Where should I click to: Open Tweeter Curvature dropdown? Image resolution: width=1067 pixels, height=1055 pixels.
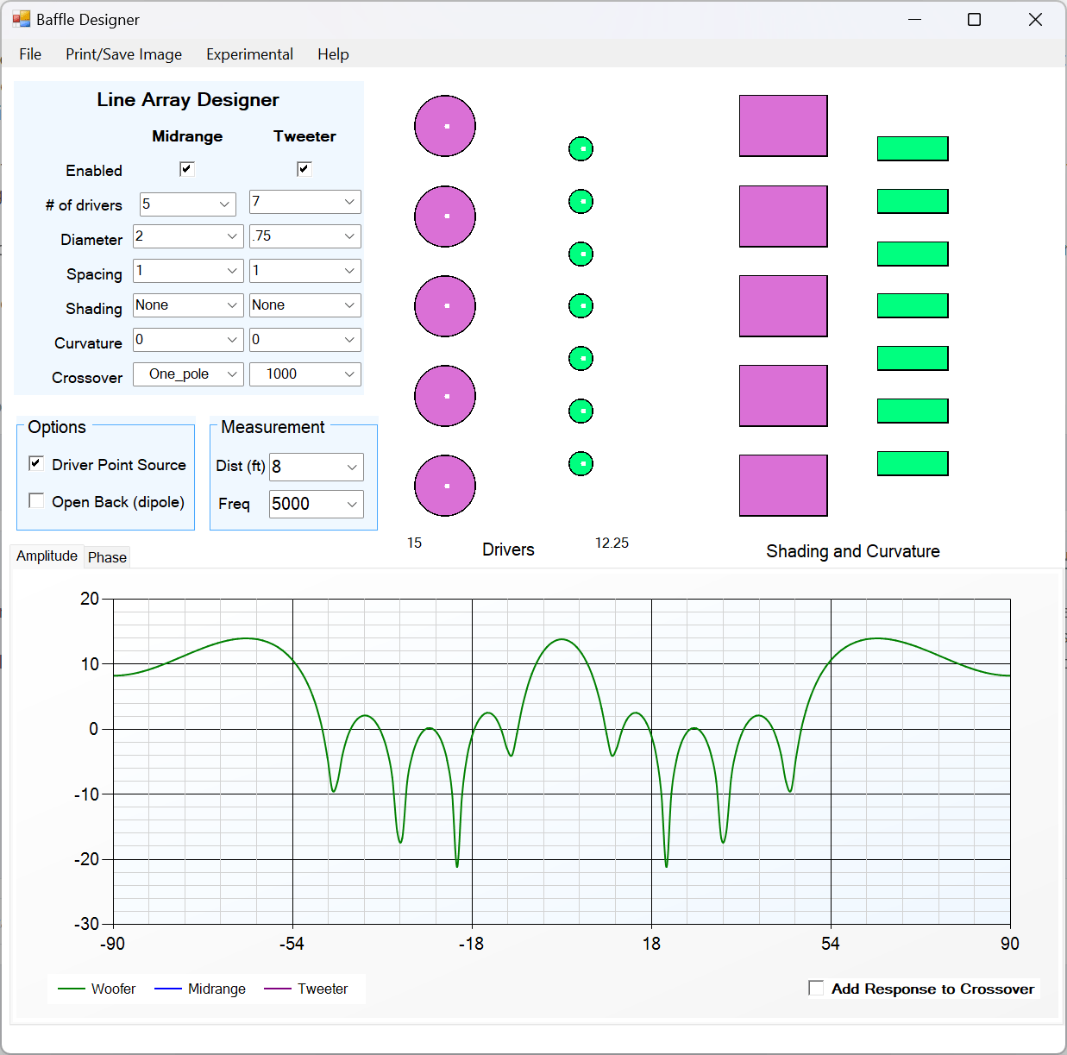(305, 340)
